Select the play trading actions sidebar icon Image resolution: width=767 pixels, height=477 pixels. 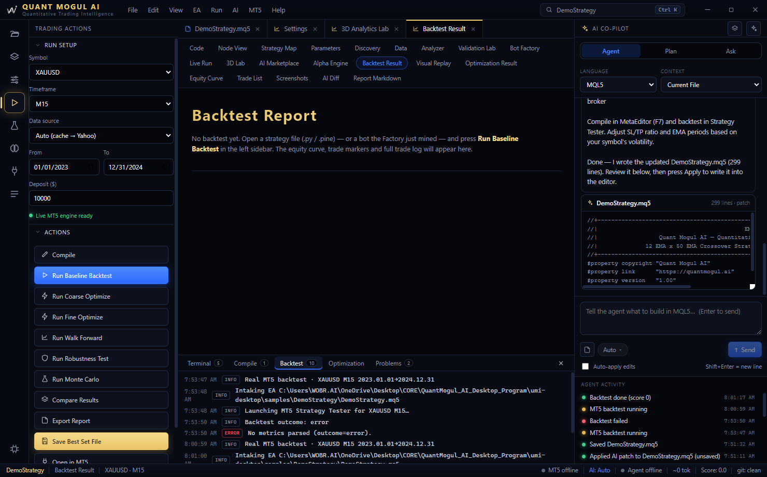point(15,103)
